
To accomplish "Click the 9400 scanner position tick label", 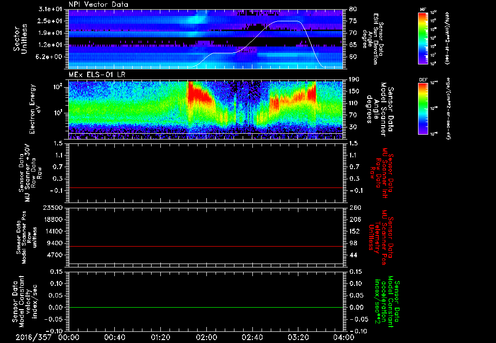I will point(55,243).
